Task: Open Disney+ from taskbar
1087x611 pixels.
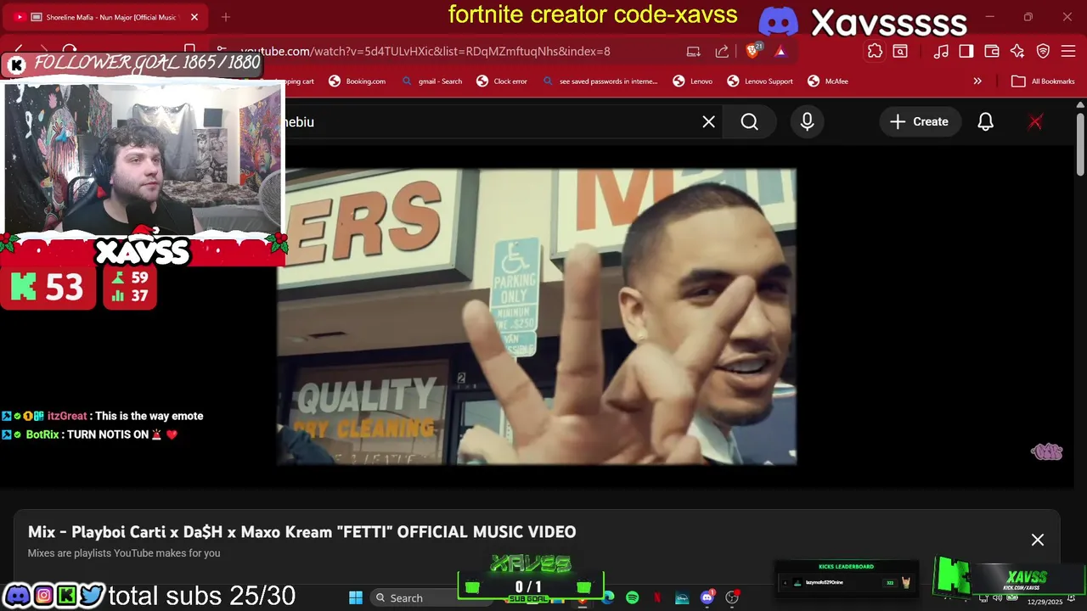Action: click(682, 598)
